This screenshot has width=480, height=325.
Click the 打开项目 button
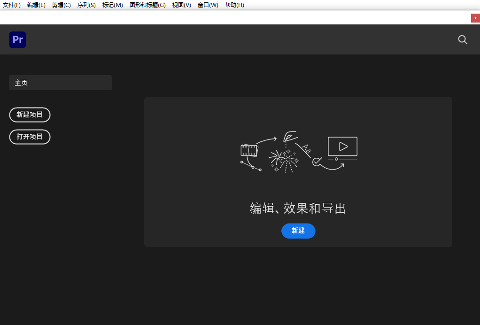point(30,137)
